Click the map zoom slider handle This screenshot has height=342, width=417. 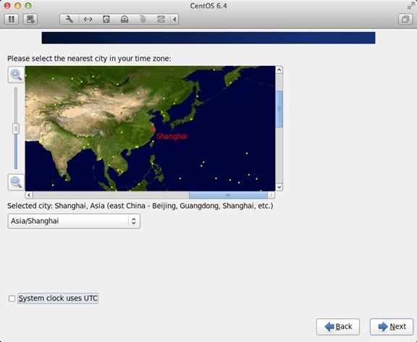point(16,129)
